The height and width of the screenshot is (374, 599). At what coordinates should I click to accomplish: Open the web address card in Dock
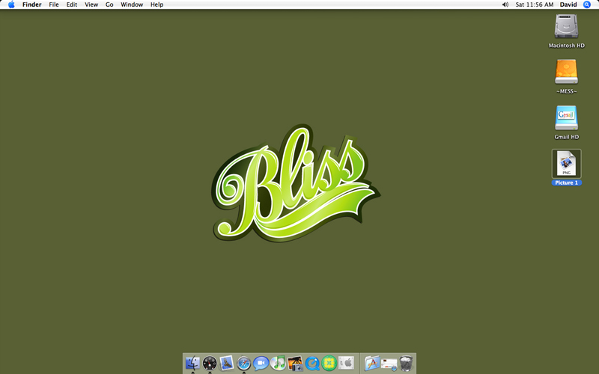(389, 364)
